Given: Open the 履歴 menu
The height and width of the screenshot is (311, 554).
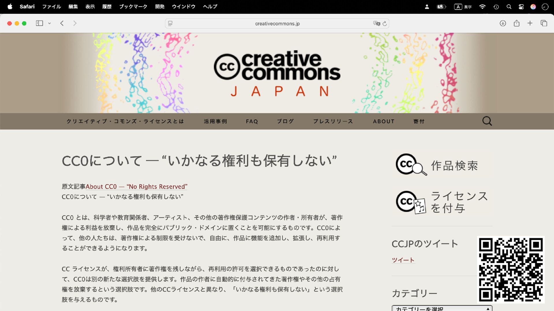Looking at the screenshot, I should click(107, 7).
